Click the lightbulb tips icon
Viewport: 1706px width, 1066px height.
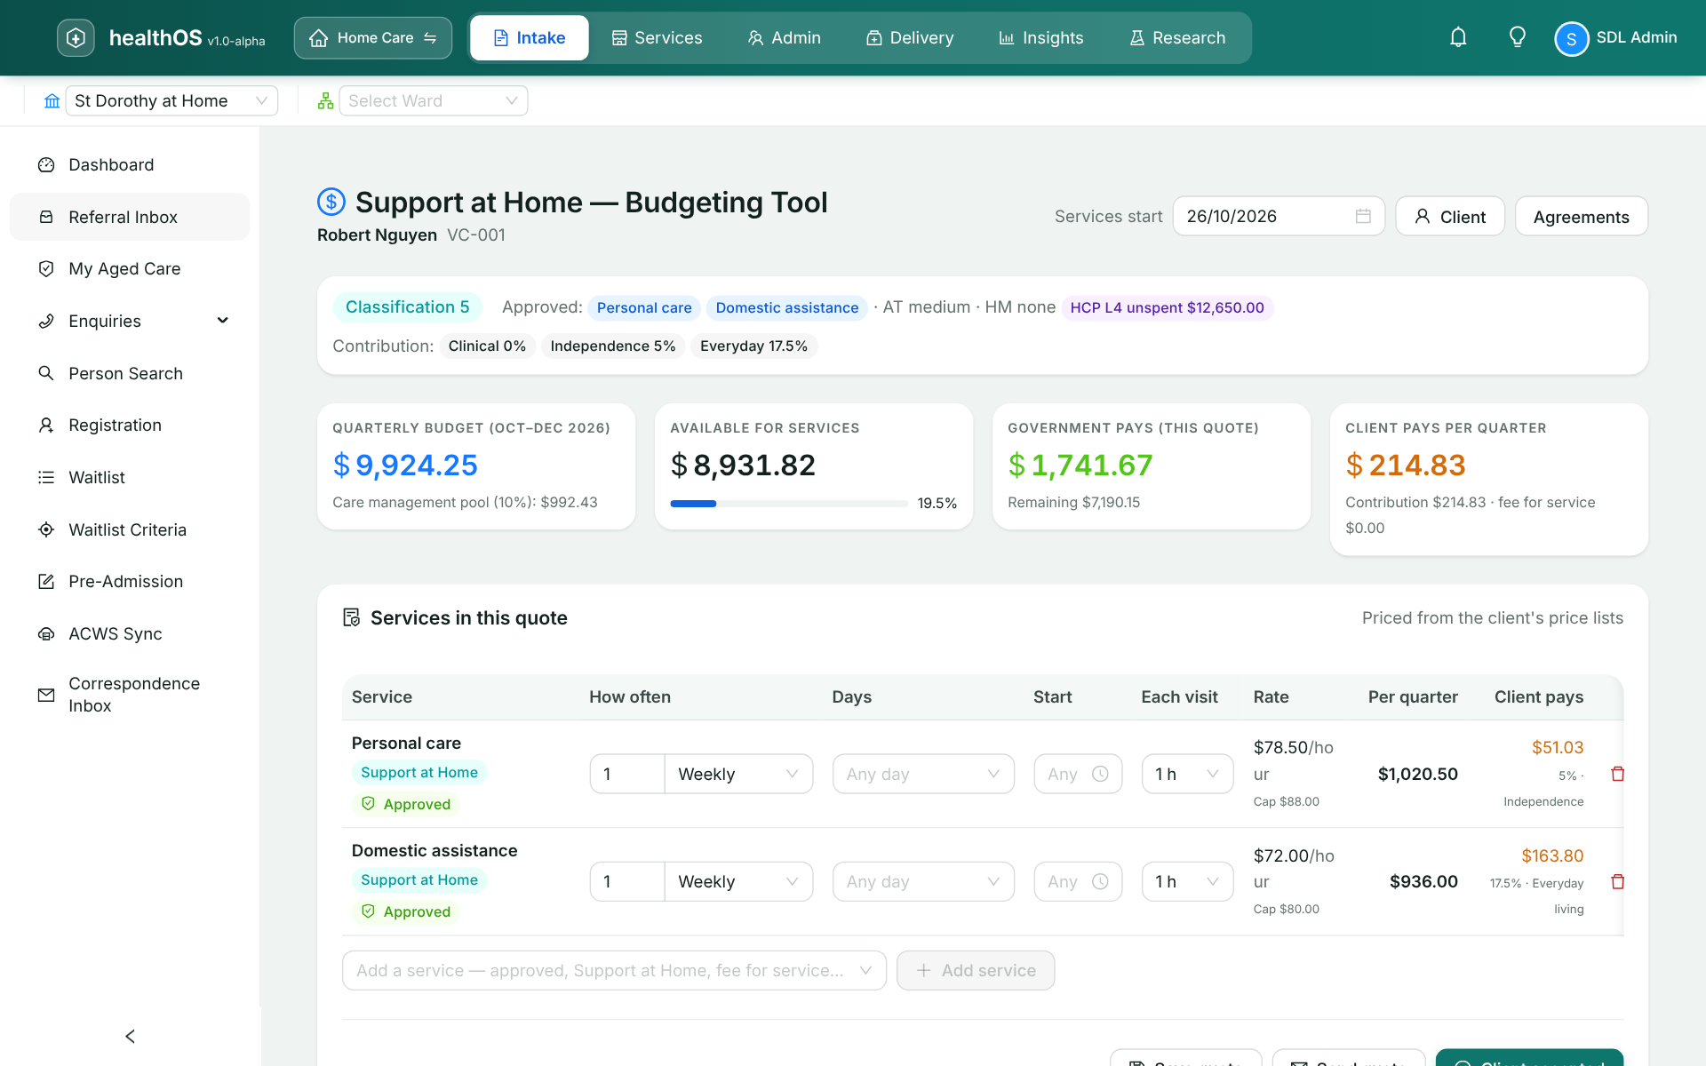tap(1518, 37)
